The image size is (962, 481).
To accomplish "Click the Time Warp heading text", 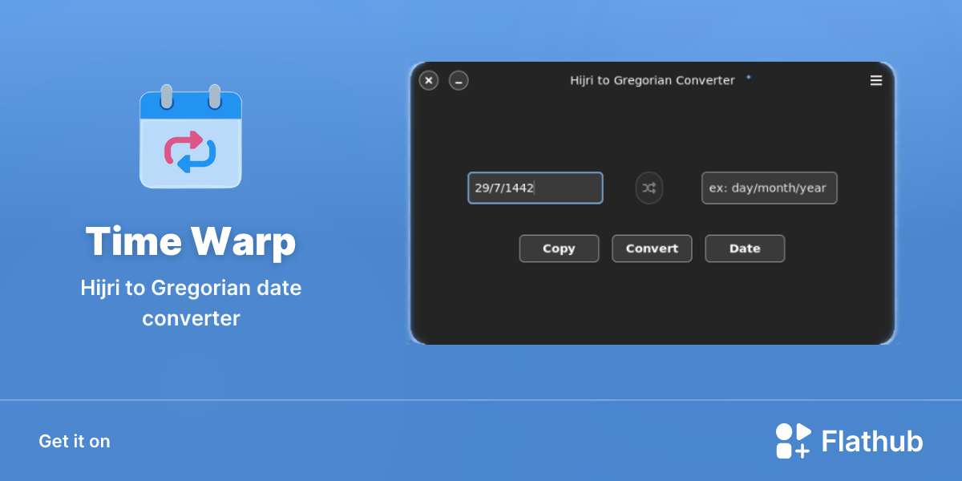I will [x=191, y=241].
